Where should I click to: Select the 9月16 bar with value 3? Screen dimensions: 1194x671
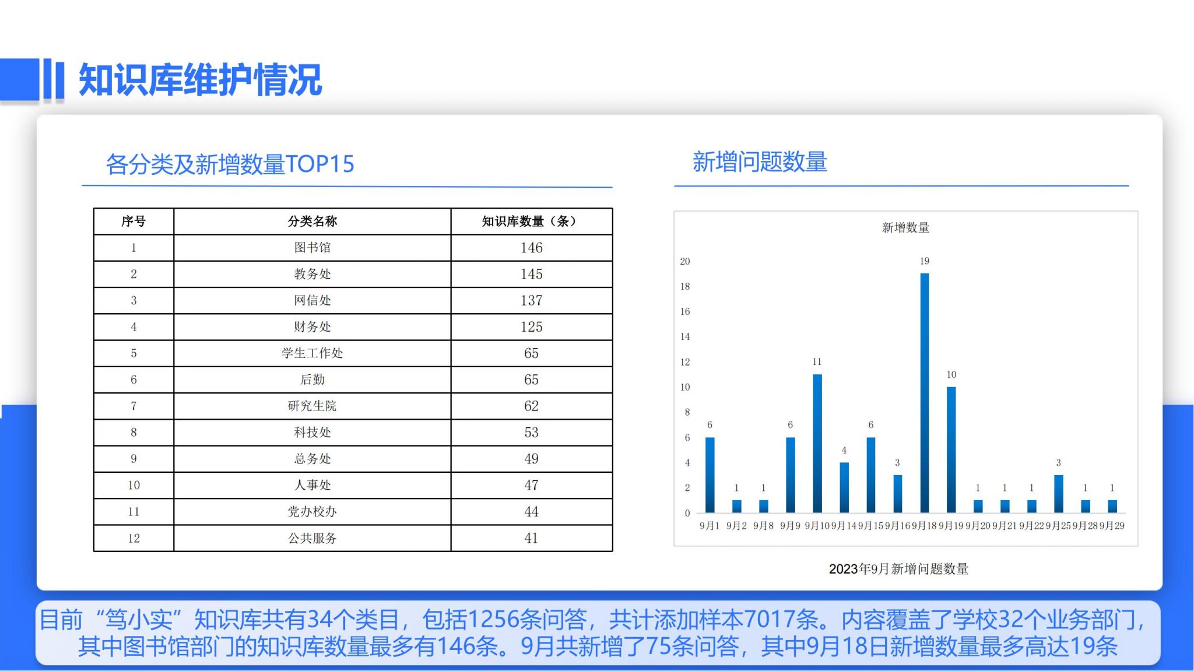(x=898, y=494)
